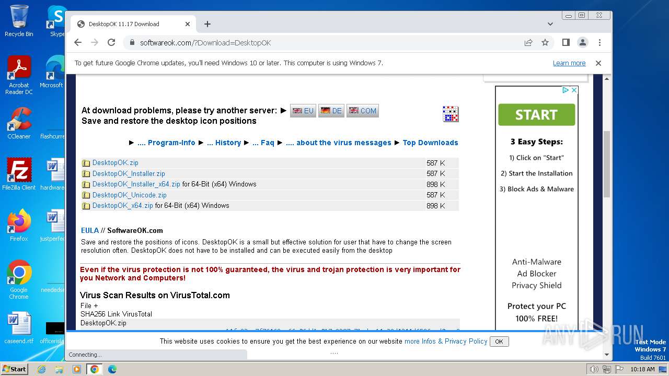Viewport: 669px width, 376px height.
Task: Dismiss the Chrome update info bar
Action: [598, 63]
